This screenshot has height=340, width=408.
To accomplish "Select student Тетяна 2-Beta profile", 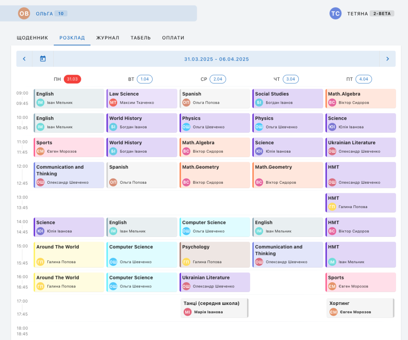I will 362,14.
